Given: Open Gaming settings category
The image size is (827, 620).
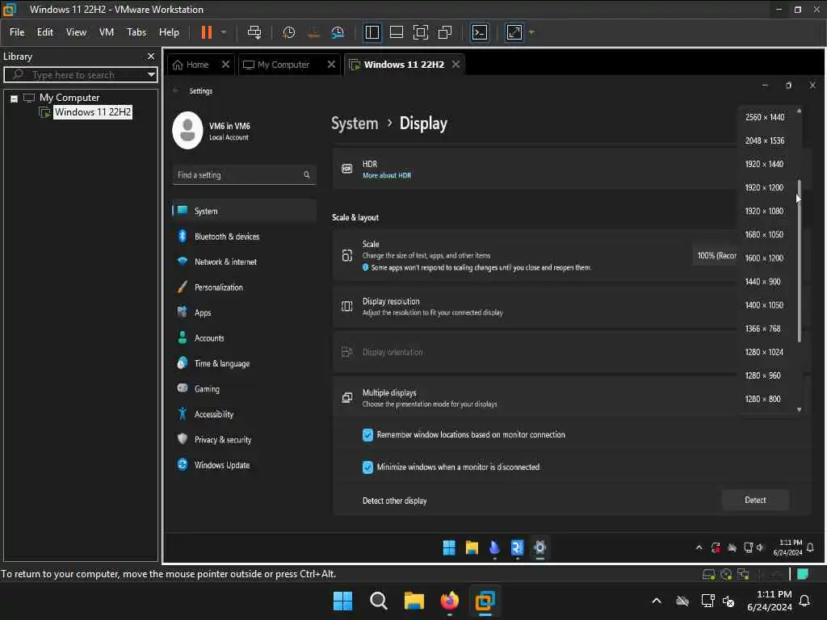Looking at the screenshot, I should click(x=244, y=388).
